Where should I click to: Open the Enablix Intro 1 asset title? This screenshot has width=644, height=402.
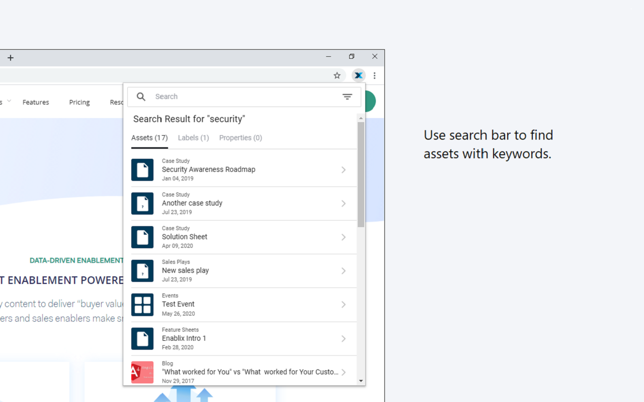[x=184, y=338]
